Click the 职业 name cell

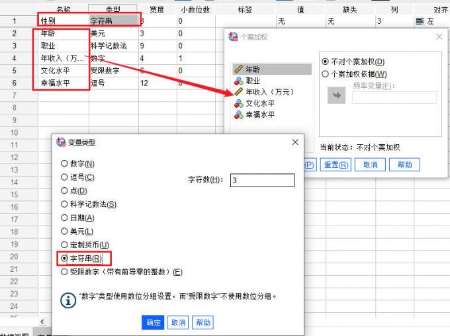click(64, 46)
